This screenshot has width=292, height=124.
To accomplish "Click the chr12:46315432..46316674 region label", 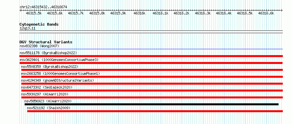I will [43, 7].
